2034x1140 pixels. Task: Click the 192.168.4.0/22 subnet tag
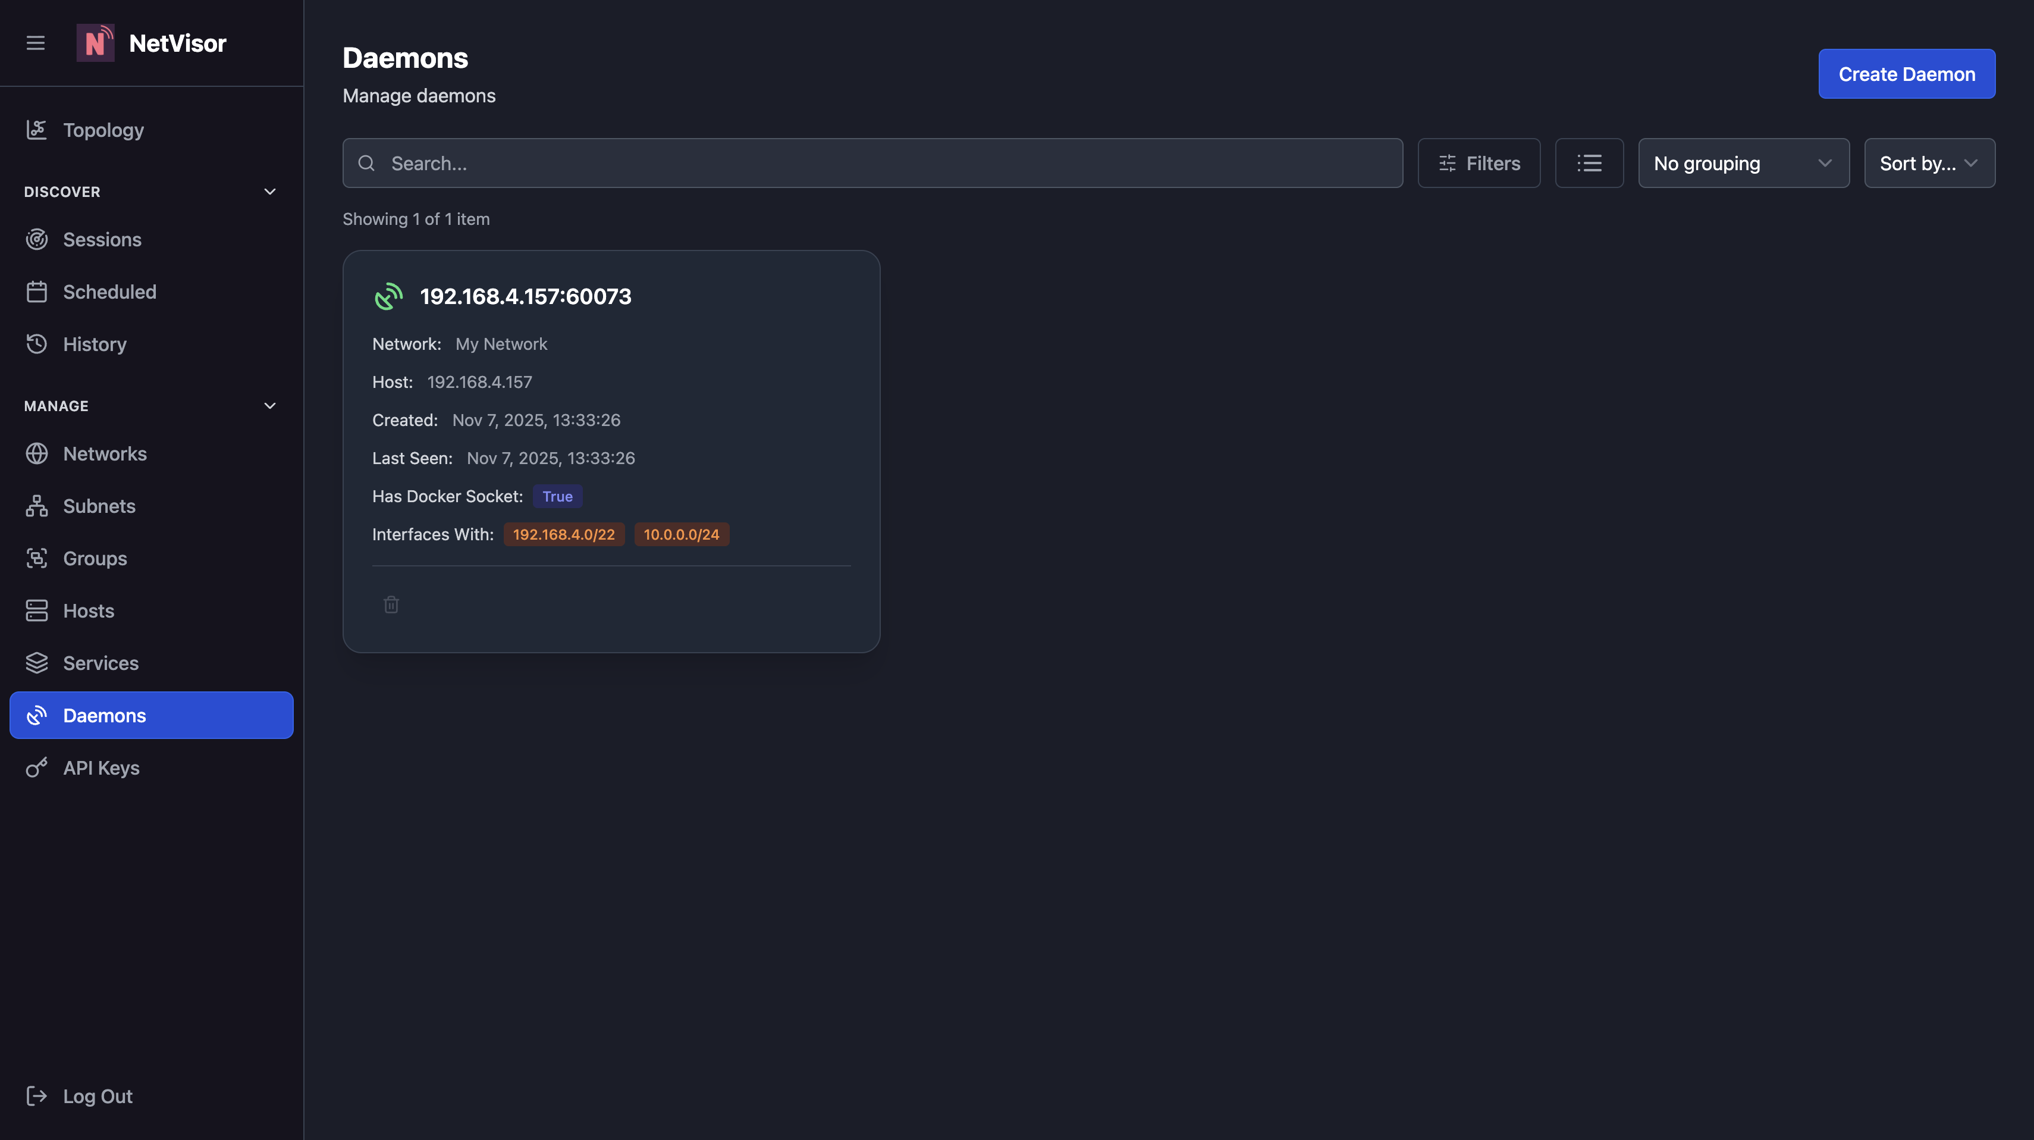point(564,534)
